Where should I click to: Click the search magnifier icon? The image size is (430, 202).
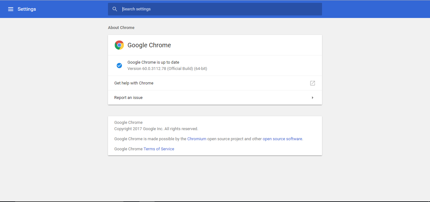pyautogui.click(x=115, y=9)
